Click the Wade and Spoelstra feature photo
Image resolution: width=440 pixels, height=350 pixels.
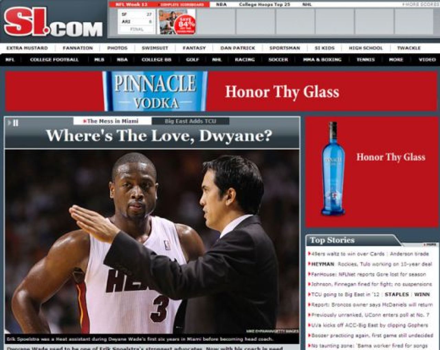tap(152, 241)
